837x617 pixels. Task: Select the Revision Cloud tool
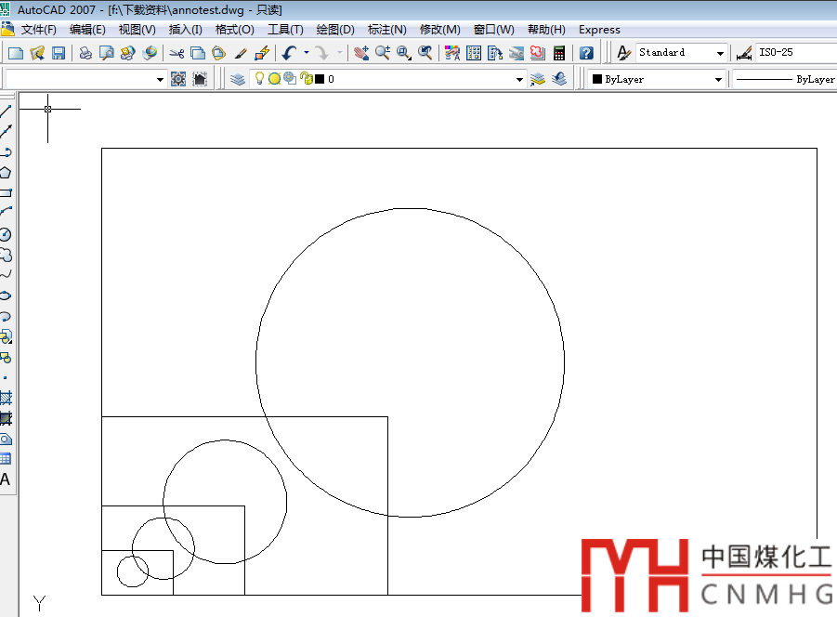pos(6,255)
